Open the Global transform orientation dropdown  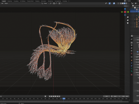click(45, 3)
